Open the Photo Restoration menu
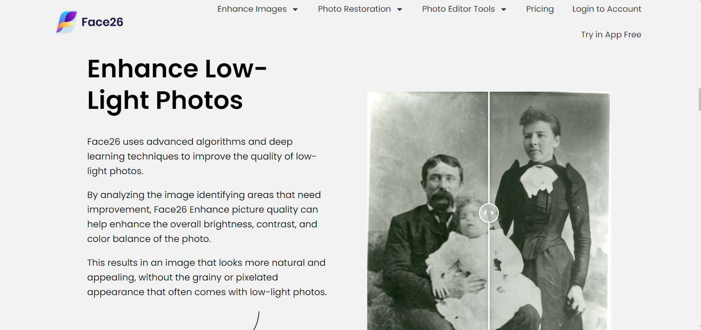Image resolution: width=701 pixels, height=330 pixels. tap(354, 9)
